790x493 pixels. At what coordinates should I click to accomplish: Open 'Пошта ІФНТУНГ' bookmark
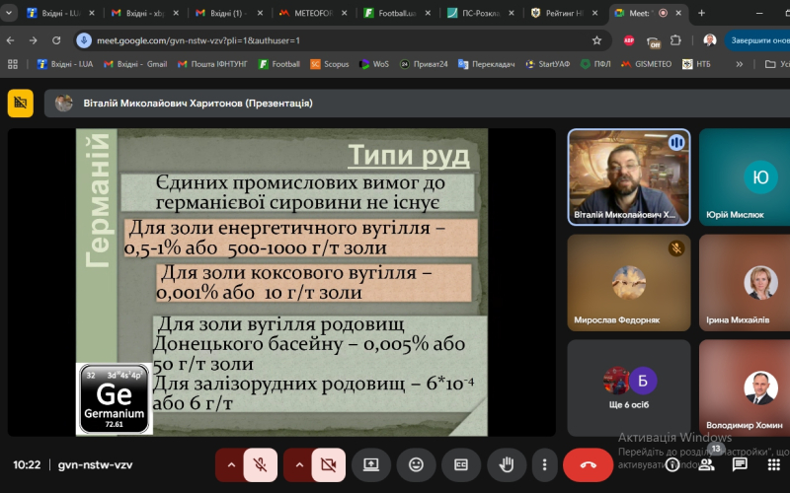(212, 64)
